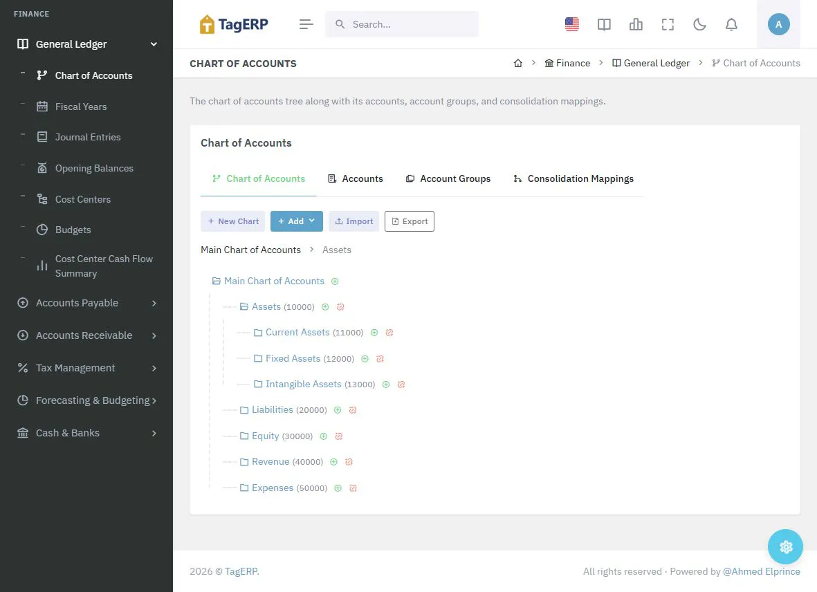Go to General Ledger breadcrumb link
This screenshot has height=592, width=817.
pyautogui.click(x=651, y=63)
